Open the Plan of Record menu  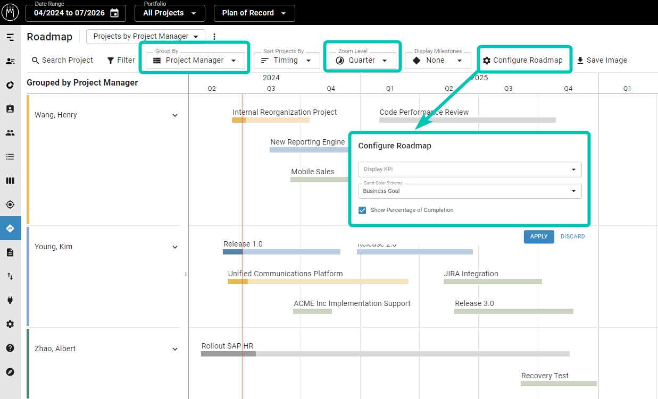tap(254, 13)
